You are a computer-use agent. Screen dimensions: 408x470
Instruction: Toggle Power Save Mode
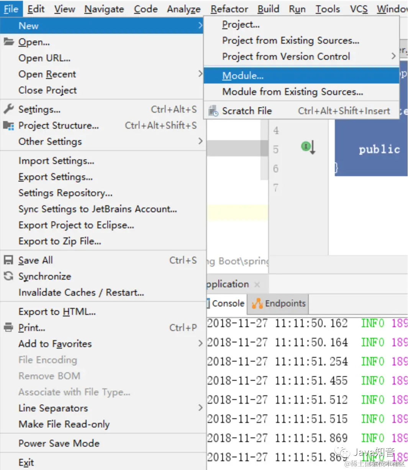103,443
